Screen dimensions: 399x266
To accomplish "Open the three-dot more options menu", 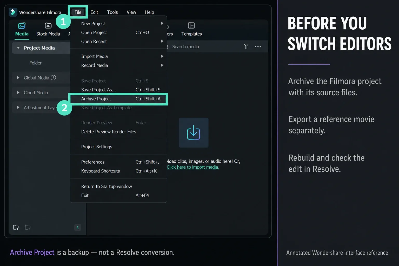I will (258, 46).
